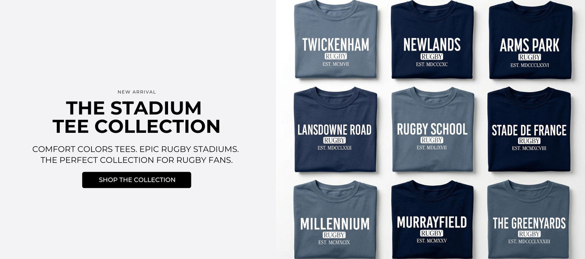The image size is (585, 259).
Task: Click the RUGBY badge on Greenyards tee
Action: click(529, 234)
